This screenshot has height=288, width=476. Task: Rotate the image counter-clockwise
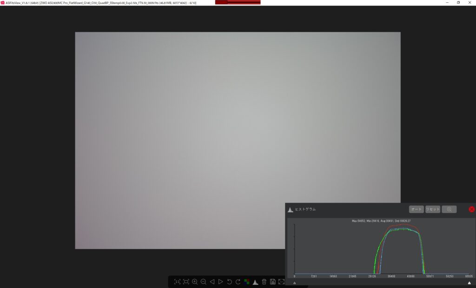[x=230, y=281]
